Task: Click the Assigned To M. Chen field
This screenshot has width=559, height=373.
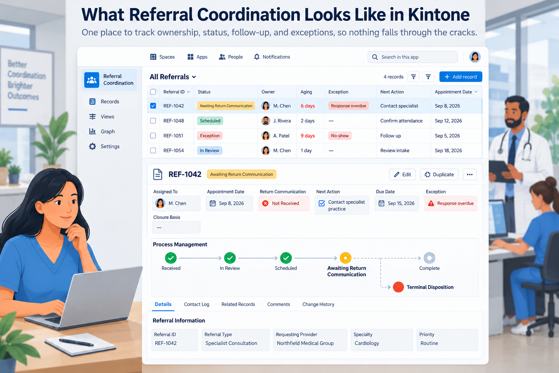Action: (x=176, y=203)
